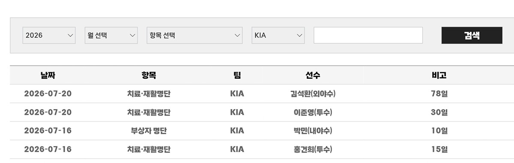Click the 부상자 명단 entry

(x=149, y=130)
